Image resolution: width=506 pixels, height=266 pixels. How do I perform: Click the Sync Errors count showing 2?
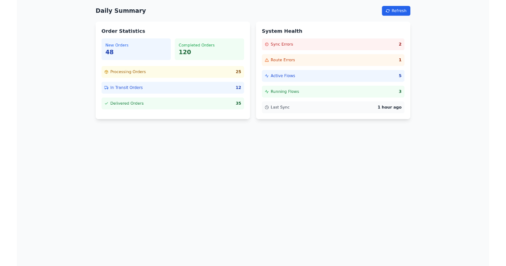(400, 44)
